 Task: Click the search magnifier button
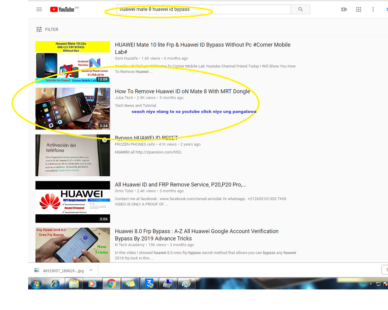(x=300, y=9)
